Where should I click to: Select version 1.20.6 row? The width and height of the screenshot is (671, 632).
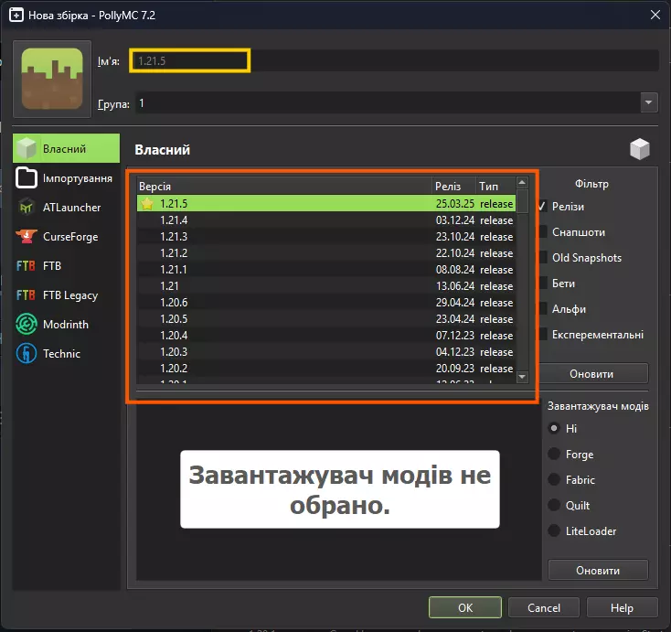[326, 303]
